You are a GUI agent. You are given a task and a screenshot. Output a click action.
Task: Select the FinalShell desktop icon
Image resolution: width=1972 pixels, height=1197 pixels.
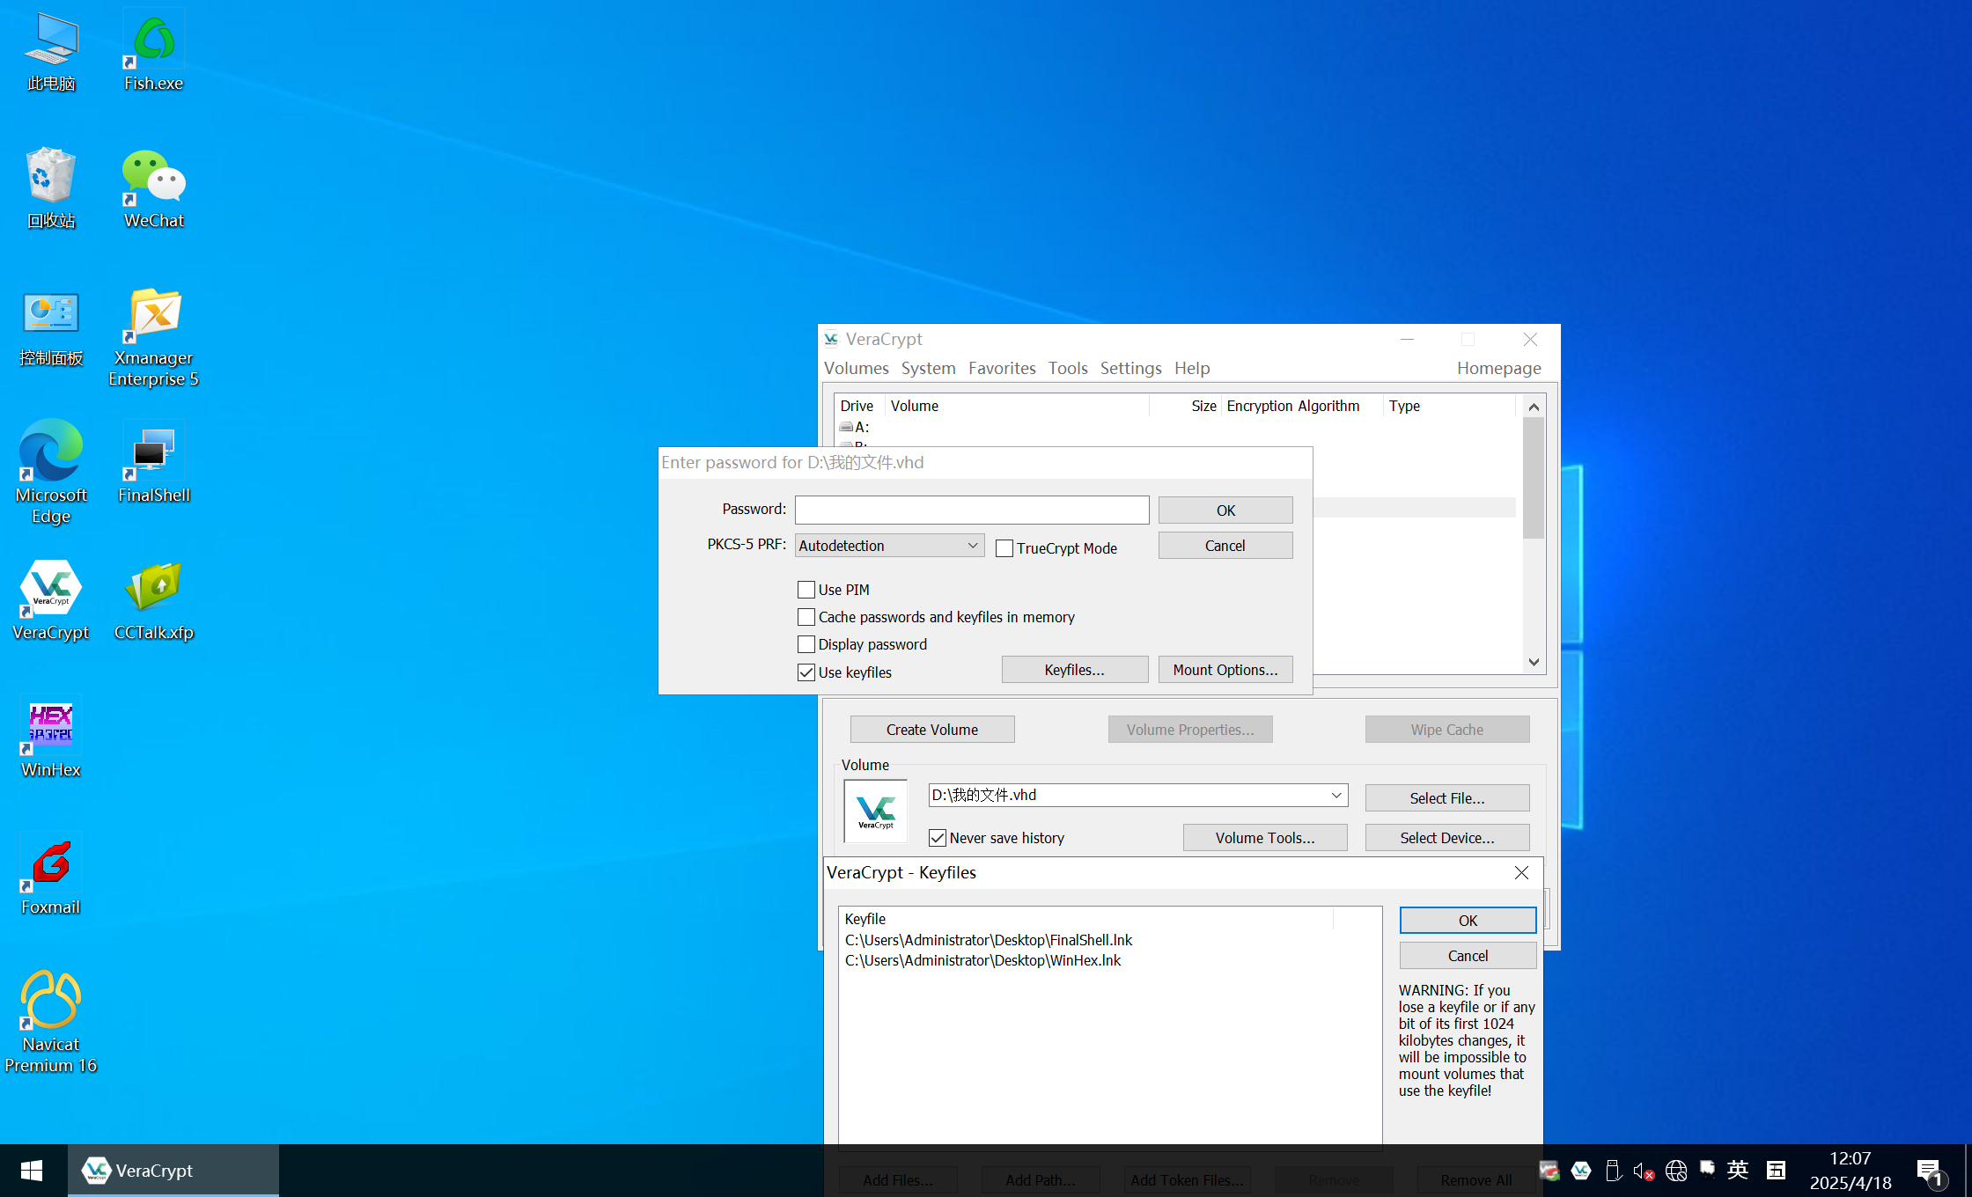[153, 463]
